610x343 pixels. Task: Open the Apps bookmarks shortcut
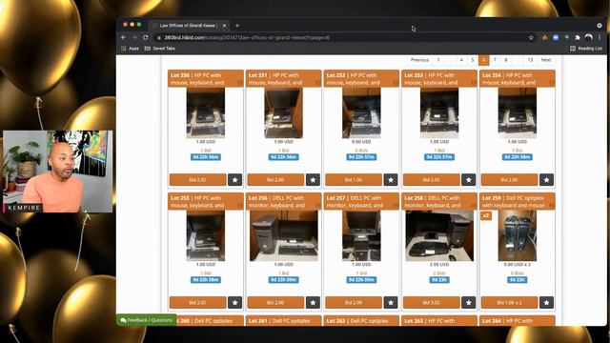point(130,49)
